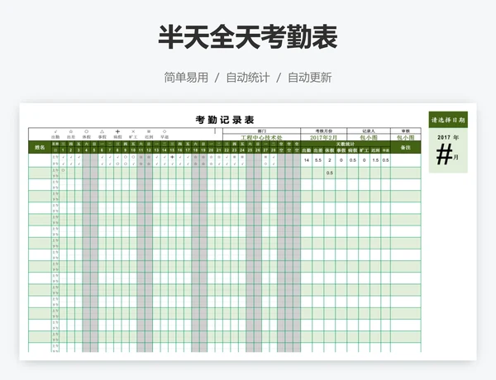The width and height of the screenshot is (496, 380).
Task: Click the 姓名 column header
Action: click(x=40, y=147)
